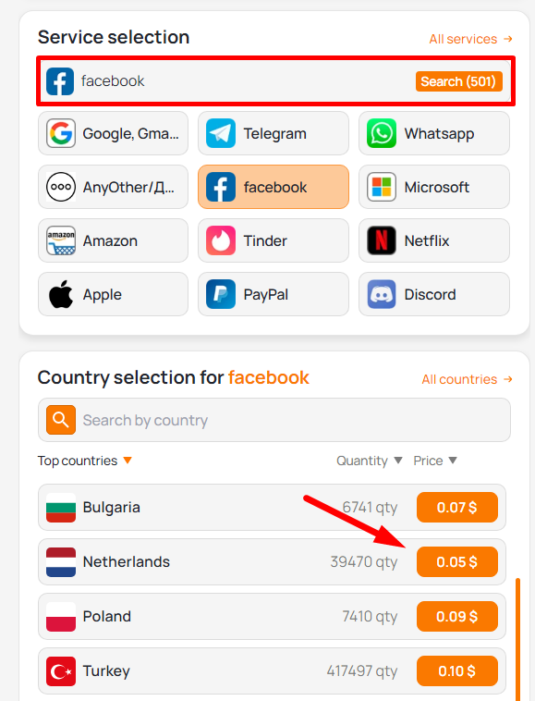Buy Netherlands number for 0.05 $
The image size is (535, 701).
[x=456, y=561]
